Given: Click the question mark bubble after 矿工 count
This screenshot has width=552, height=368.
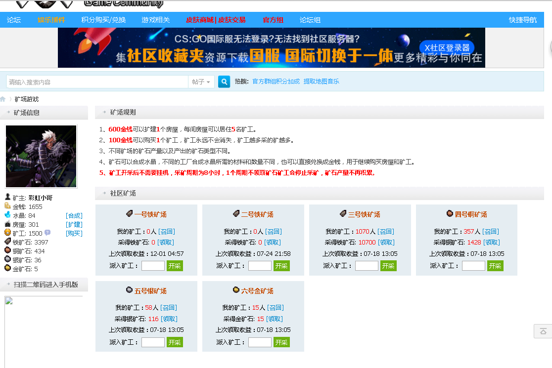Looking at the screenshot, I should [48, 233].
